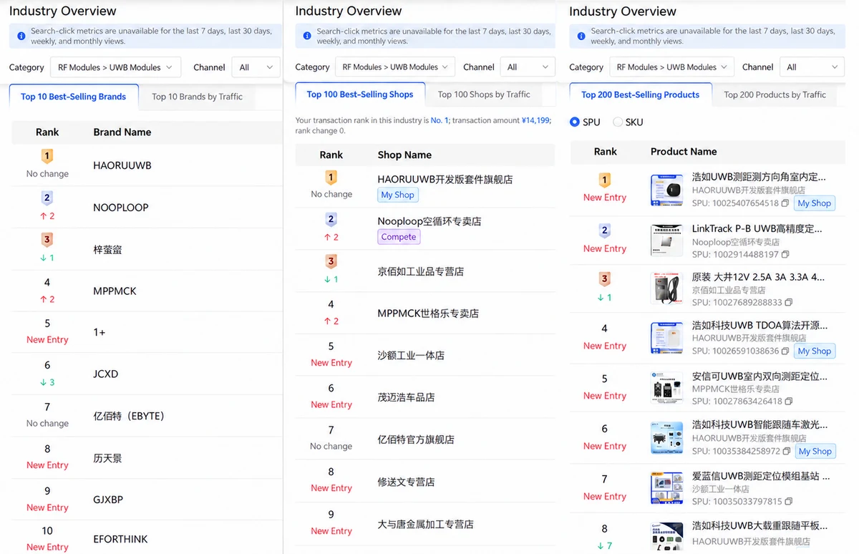Switch to Top 100 Best-Selling Shops tab
The width and height of the screenshot is (859, 554).
click(360, 94)
